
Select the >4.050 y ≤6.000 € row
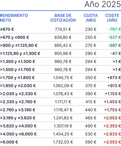coord(60,134)
